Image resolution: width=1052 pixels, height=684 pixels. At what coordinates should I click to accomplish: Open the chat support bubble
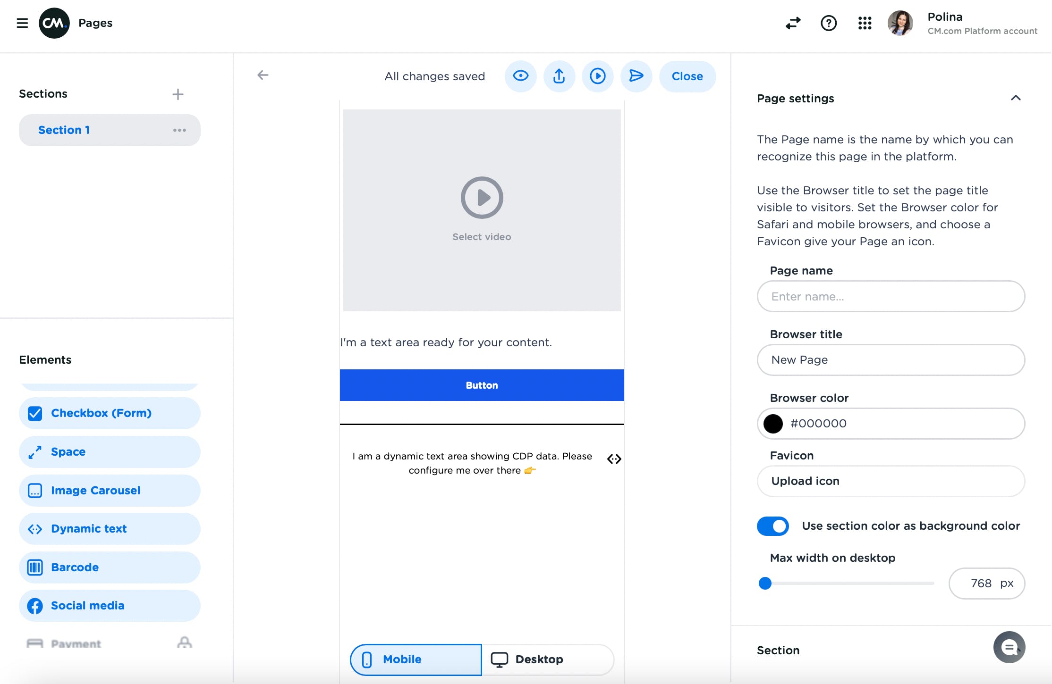coord(1009,647)
